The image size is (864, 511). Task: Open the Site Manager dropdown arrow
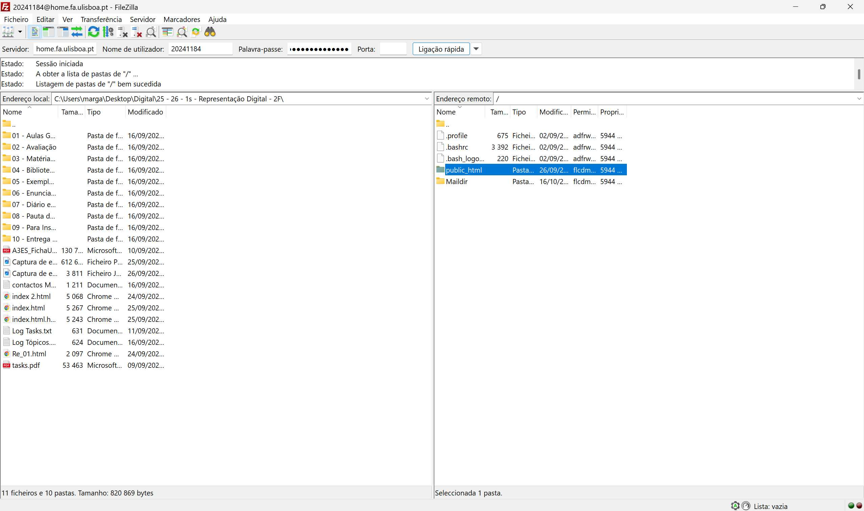[20, 32]
